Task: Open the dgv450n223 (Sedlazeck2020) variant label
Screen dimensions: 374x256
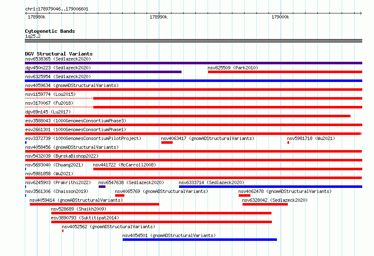Action: click(x=58, y=68)
